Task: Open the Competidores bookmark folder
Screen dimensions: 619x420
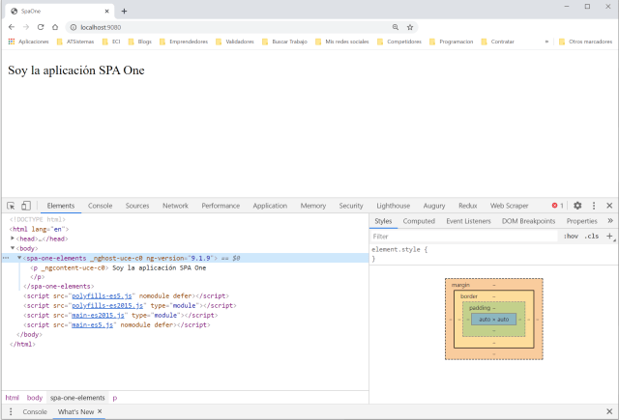Action: point(399,42)
